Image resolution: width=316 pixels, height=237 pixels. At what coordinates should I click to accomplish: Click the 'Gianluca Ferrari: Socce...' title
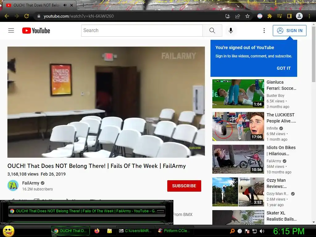tap(281, 85)
